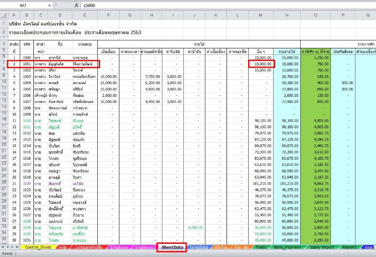This screenshot has height=257, width=376.
Task: Click the fx Insert Function icon
Action: click(77, 5)
